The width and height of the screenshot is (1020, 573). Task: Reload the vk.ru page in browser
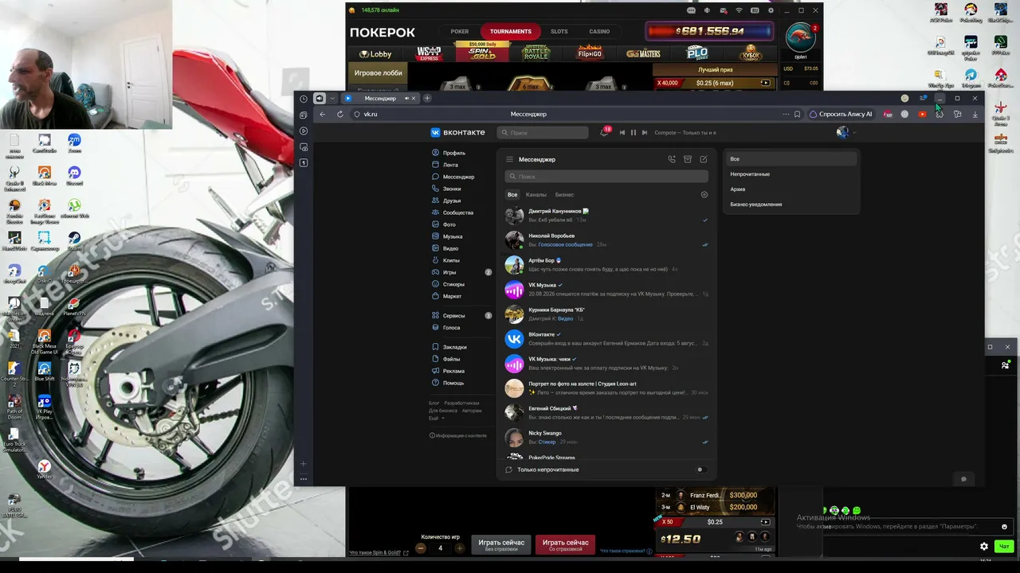tap(339, 114)
